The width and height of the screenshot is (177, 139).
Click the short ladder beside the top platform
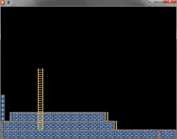click(x=108, y=116)
